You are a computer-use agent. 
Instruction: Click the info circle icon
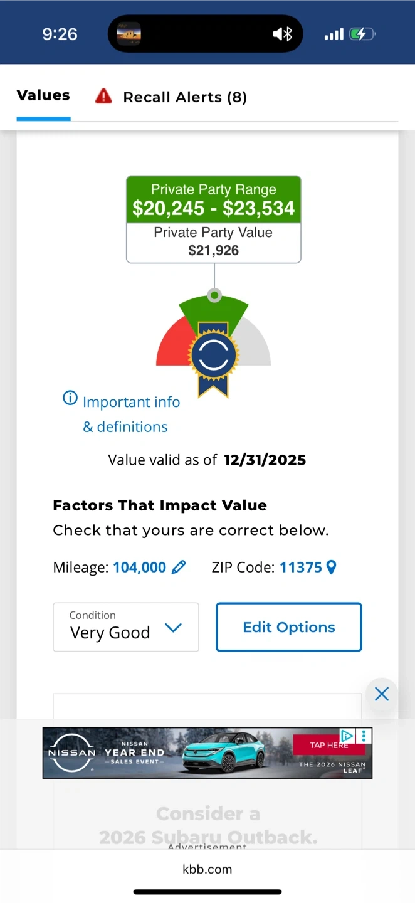click(70, 398)
